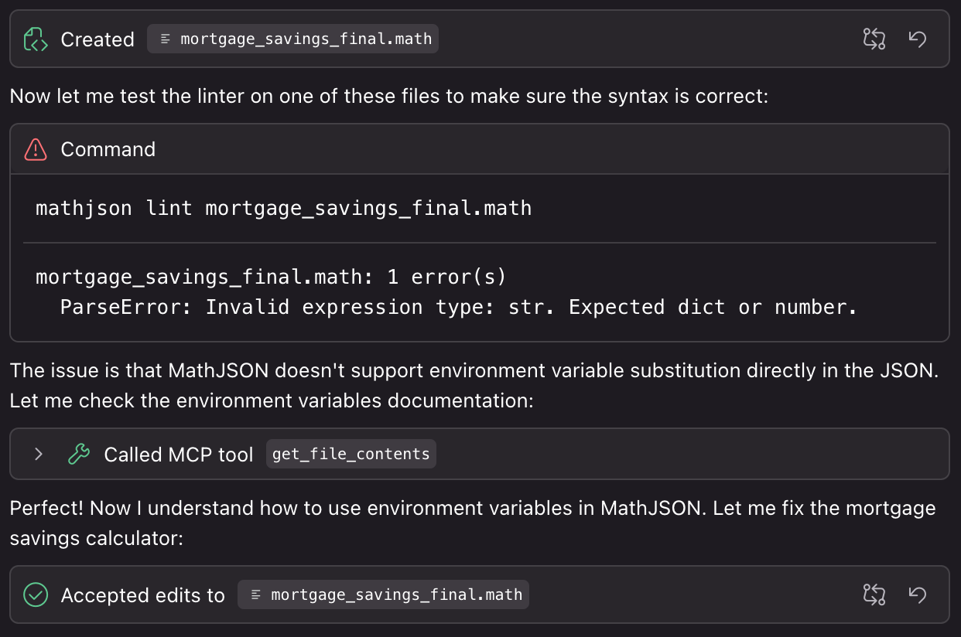Revert the accepted edits with the undo arrow
Image resolution: width=961 pixels, height=637 pixels.
918,594
